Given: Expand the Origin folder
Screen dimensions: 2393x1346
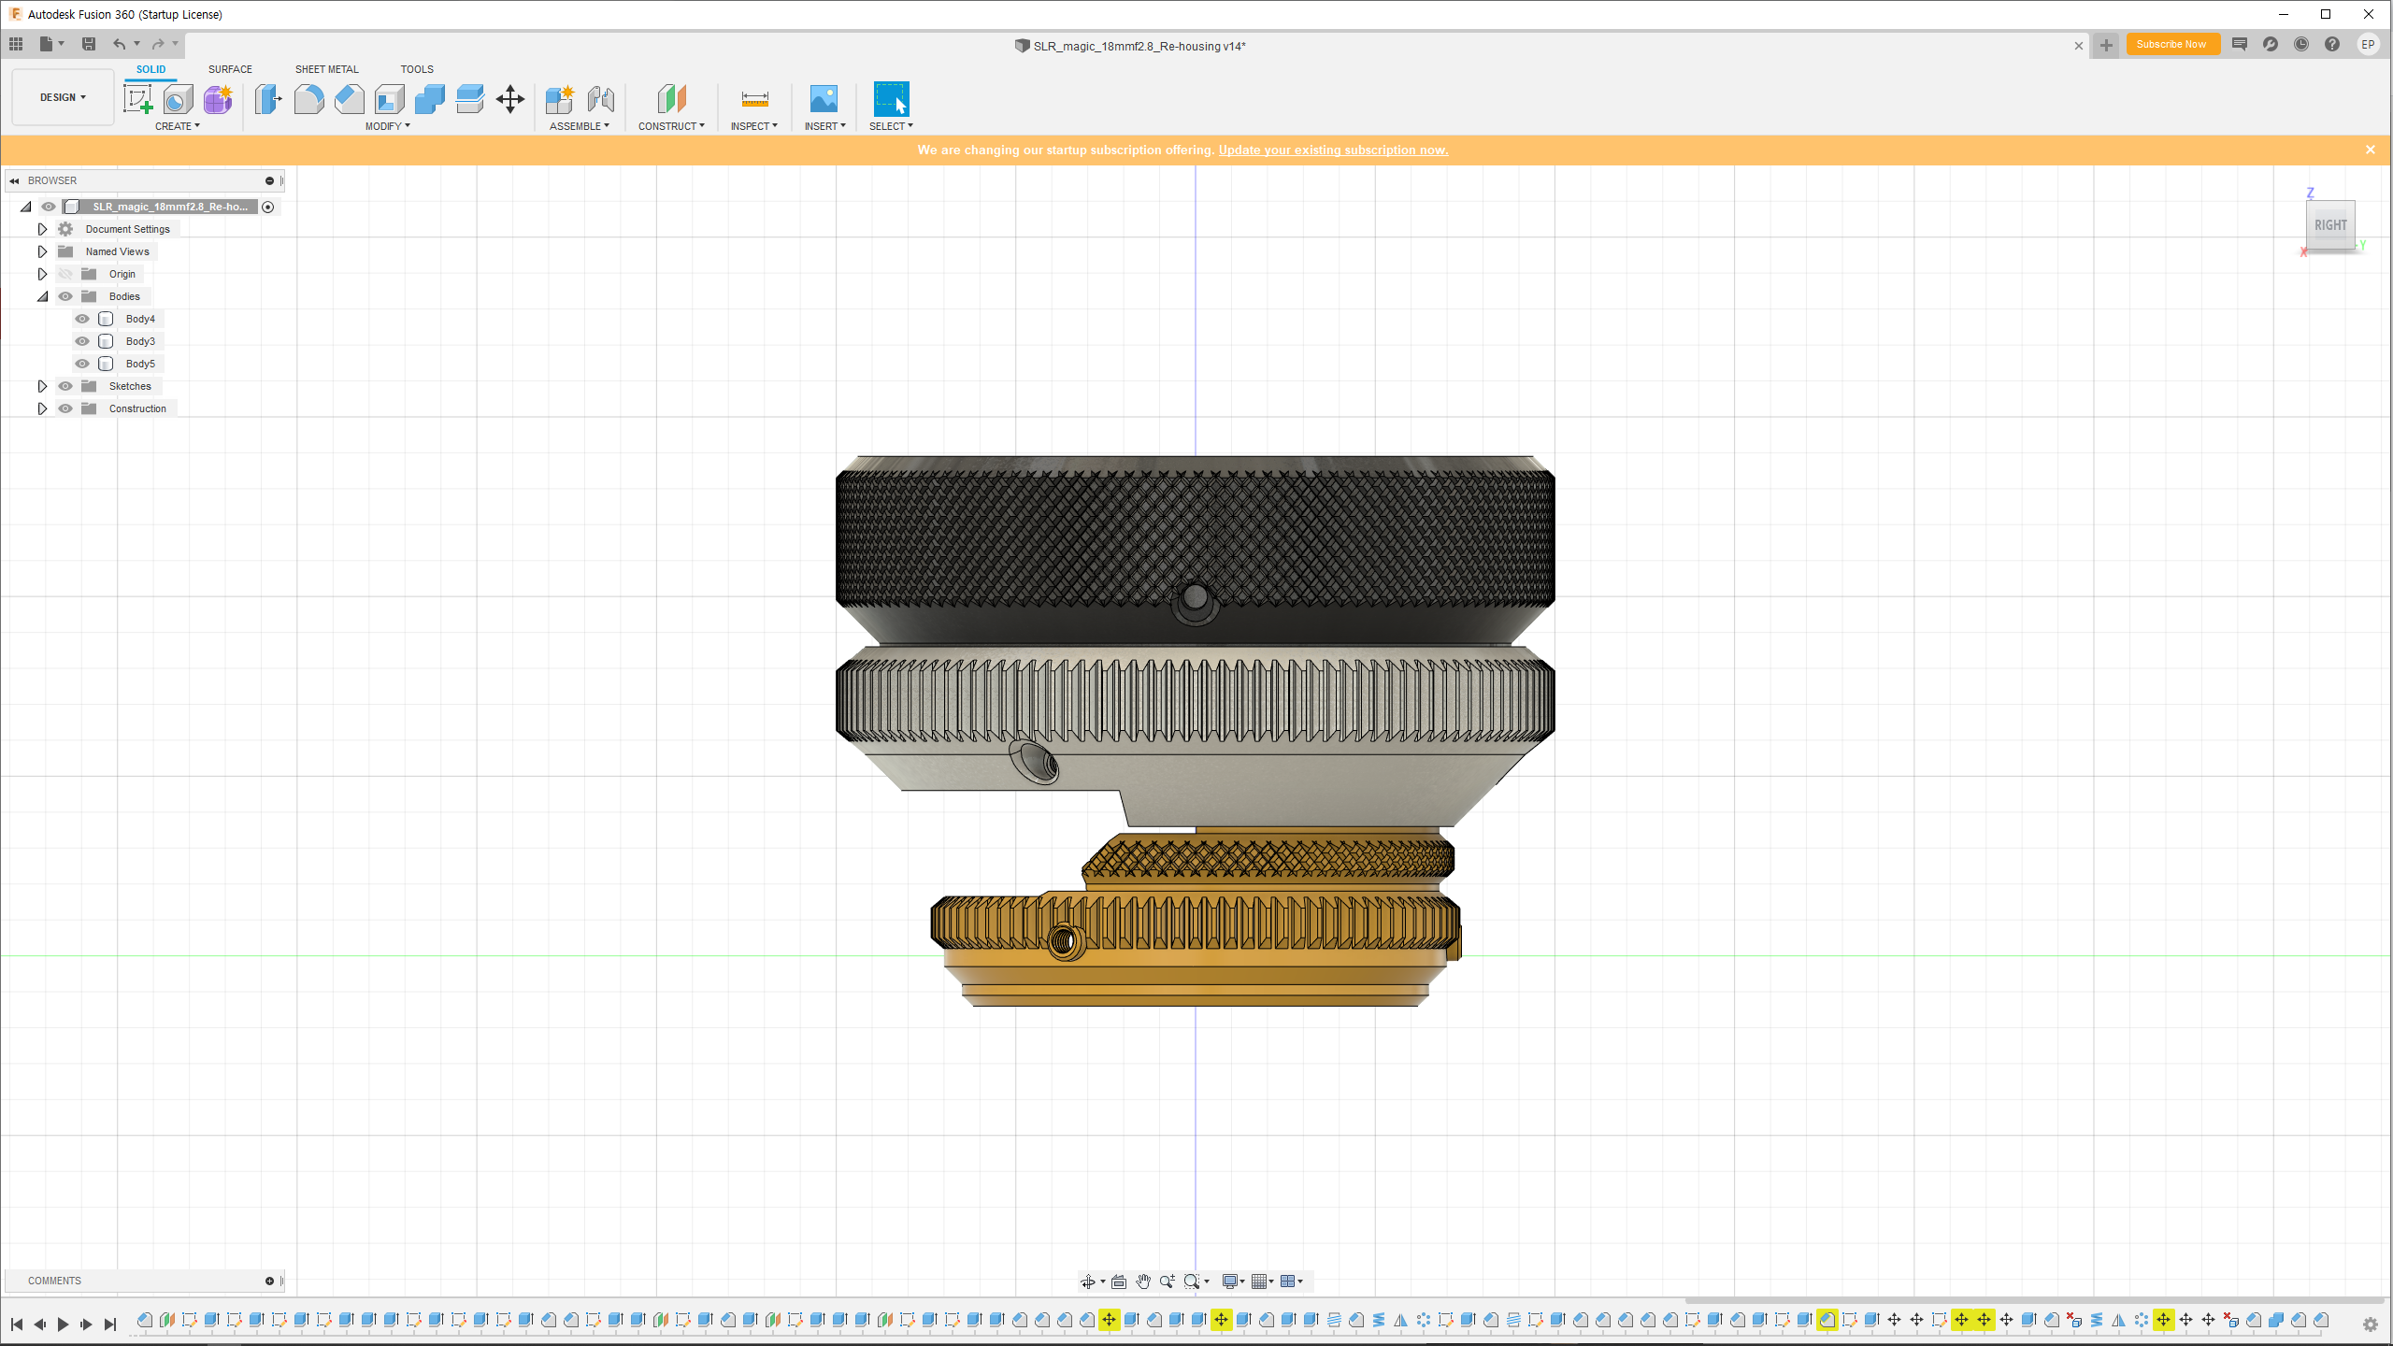Looking at the screenshot, I should click(x=42, y=274).
